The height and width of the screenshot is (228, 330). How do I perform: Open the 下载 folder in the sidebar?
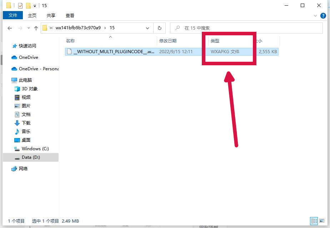pos(26,123)
